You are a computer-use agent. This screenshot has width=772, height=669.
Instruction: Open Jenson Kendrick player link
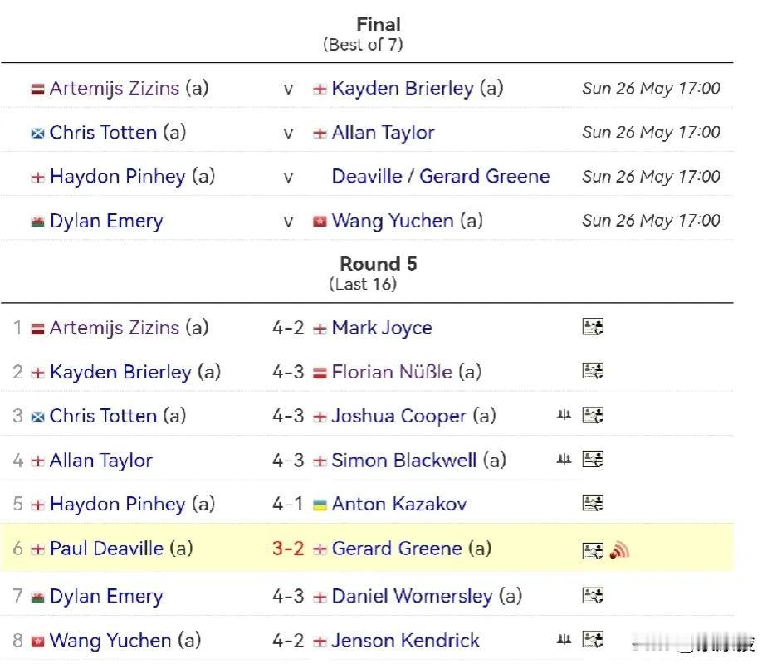(405, 641)
